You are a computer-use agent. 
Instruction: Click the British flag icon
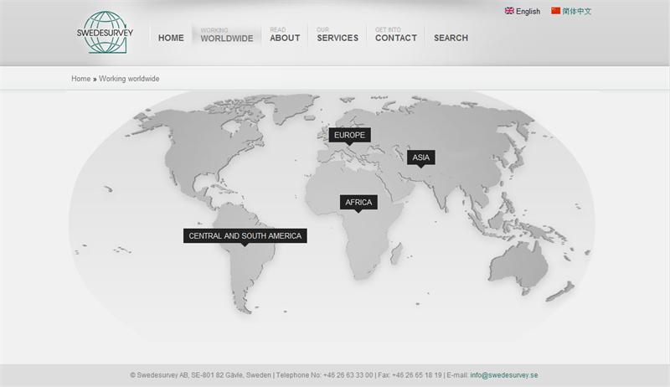[509, 11]
